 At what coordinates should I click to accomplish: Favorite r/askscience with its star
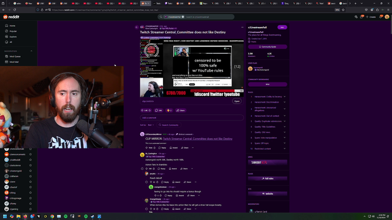tap(31, 166)
